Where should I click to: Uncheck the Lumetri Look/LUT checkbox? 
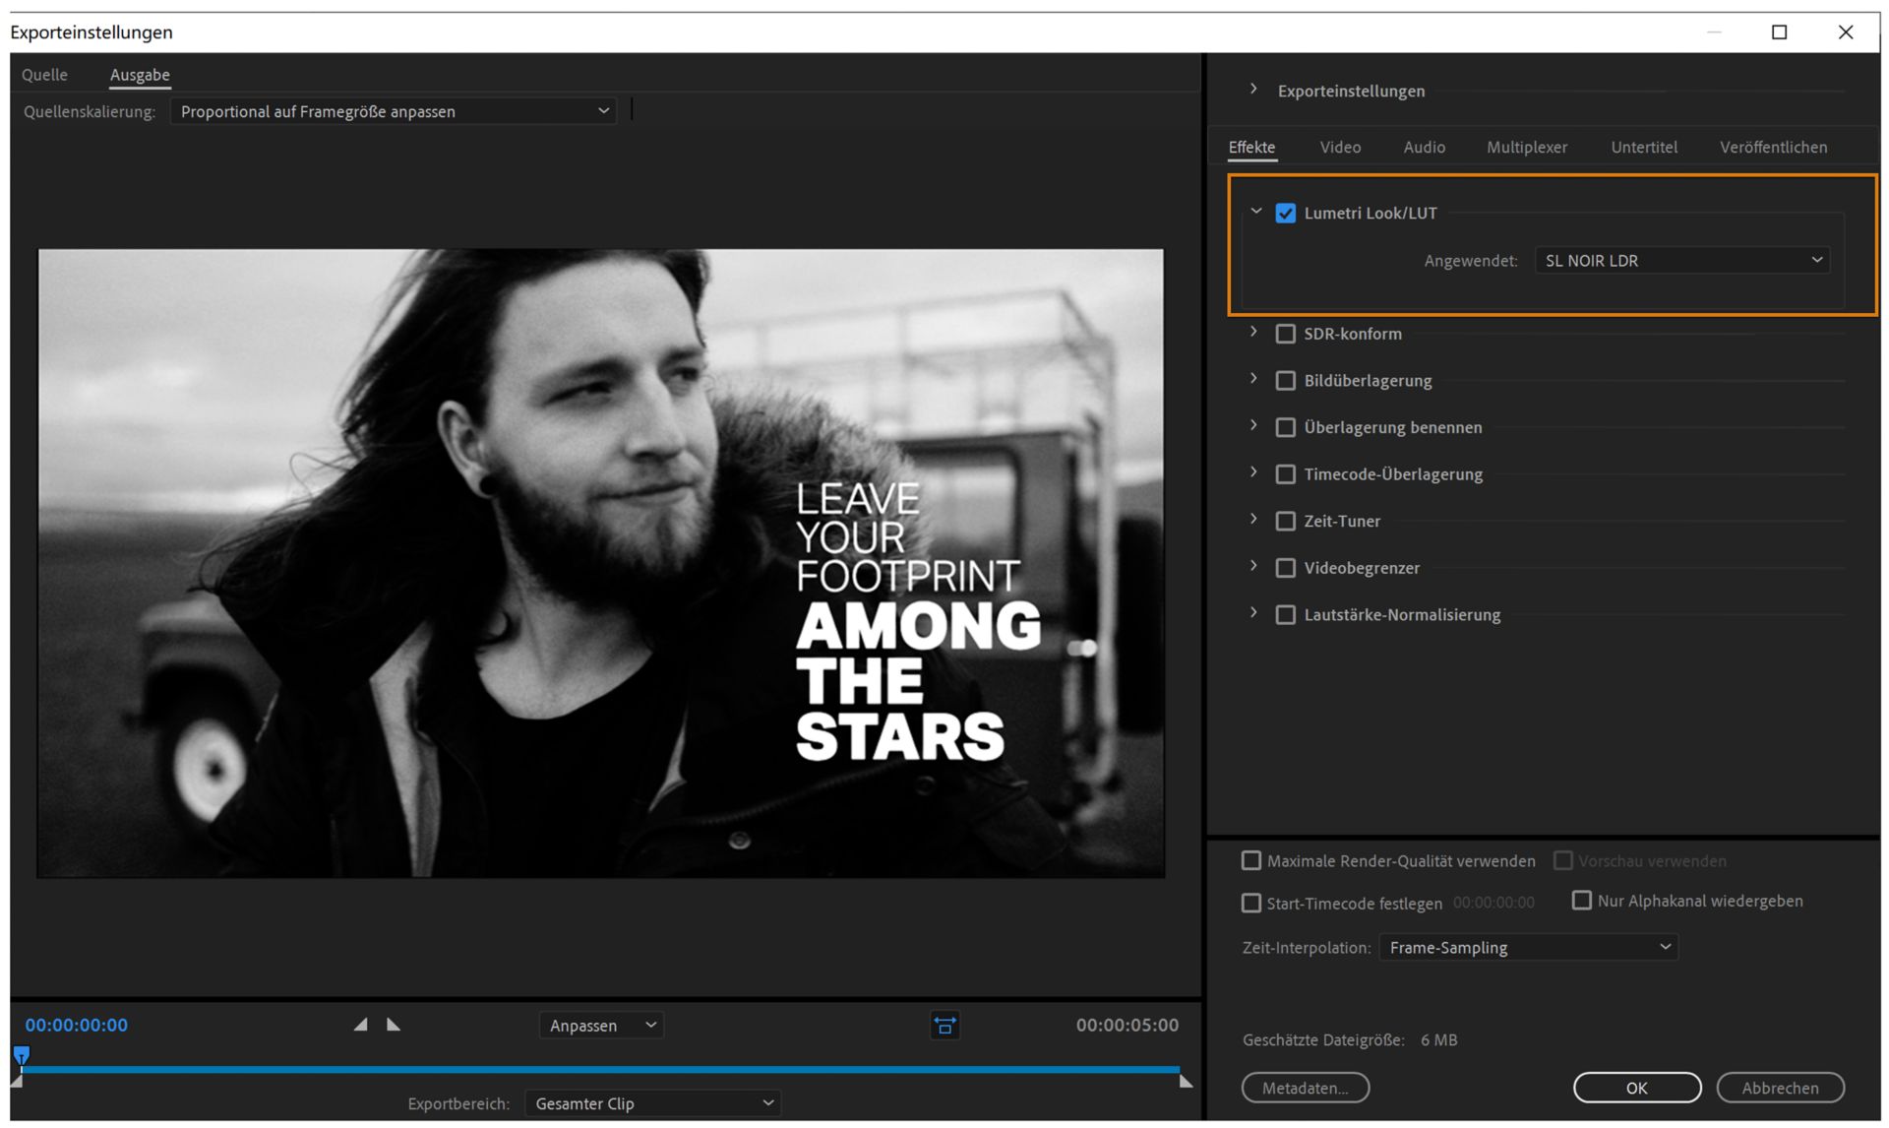point(1285,213)
